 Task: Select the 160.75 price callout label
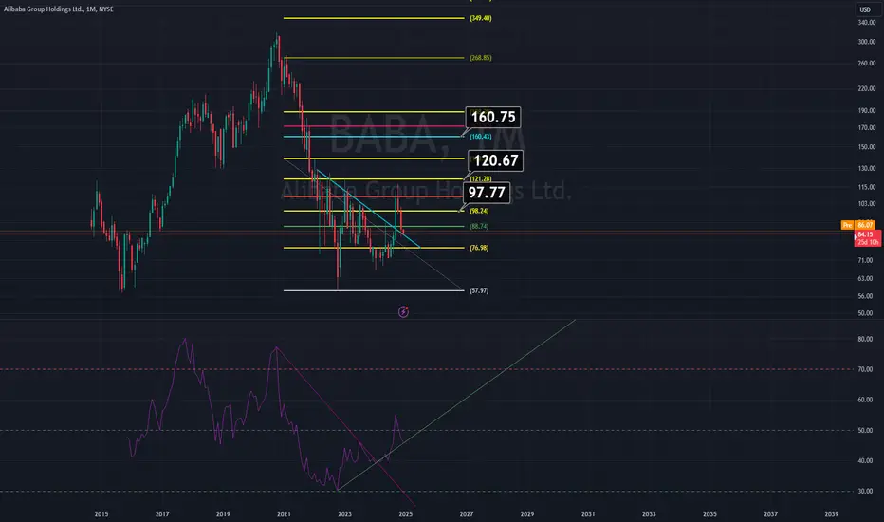[x=492, y=117]
